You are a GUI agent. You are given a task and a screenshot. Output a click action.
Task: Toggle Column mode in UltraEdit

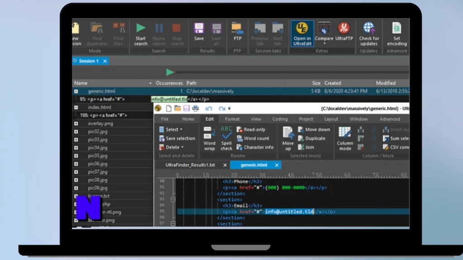(345, 138)
